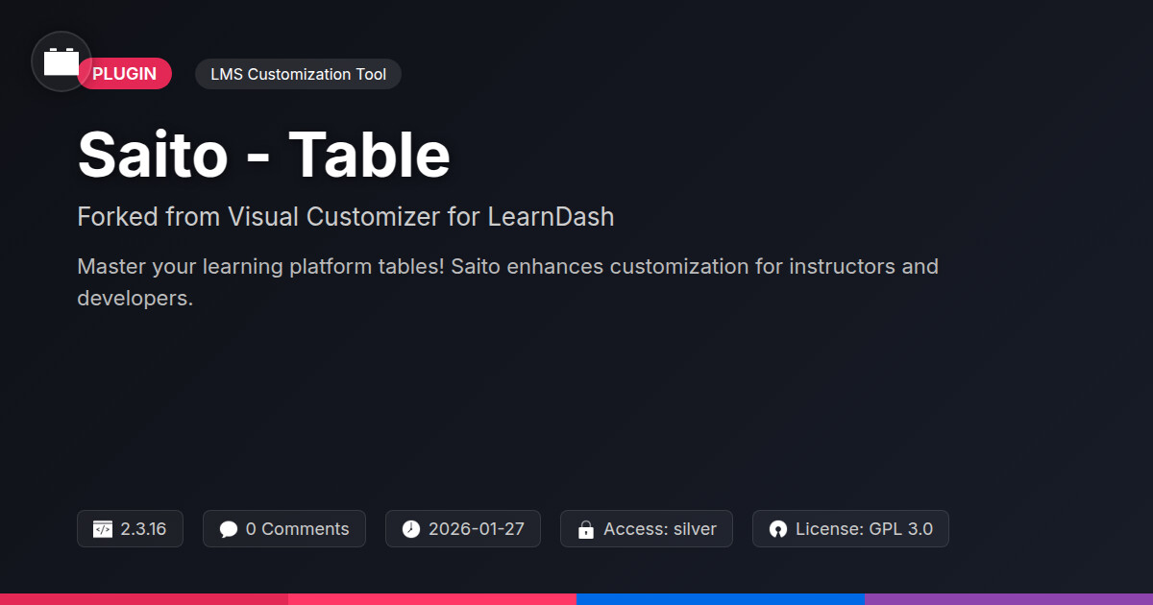Click the lock access icon

pyautogui.click(x=585, y=529)
